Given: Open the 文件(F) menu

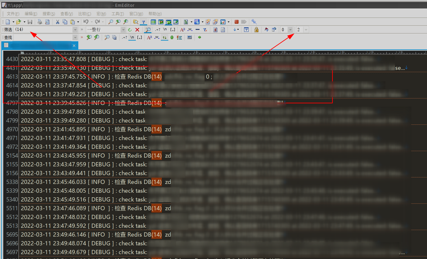Looking at the screenshot, I should tap(13, 14).
